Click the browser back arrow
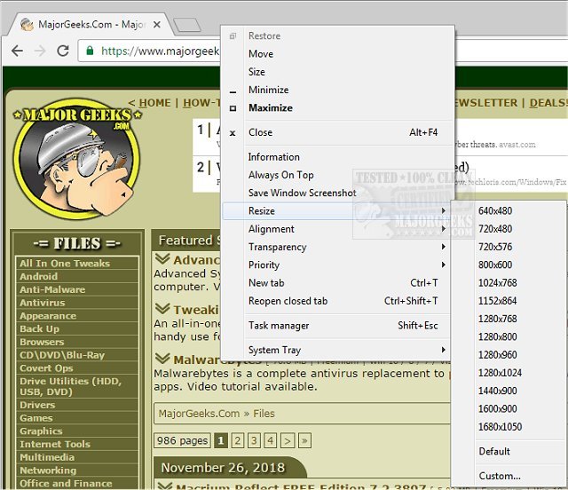568x490 pixels. point(17,51)
